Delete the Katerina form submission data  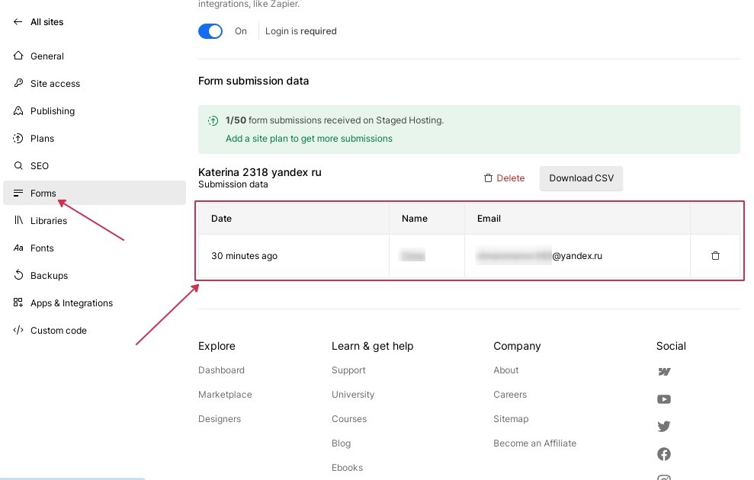click(x=504, y=178)
